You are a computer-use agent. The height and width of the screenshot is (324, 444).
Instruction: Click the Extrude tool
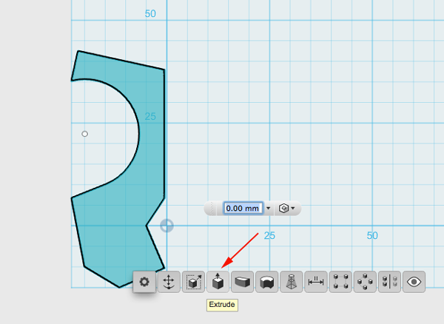(218, 282)
